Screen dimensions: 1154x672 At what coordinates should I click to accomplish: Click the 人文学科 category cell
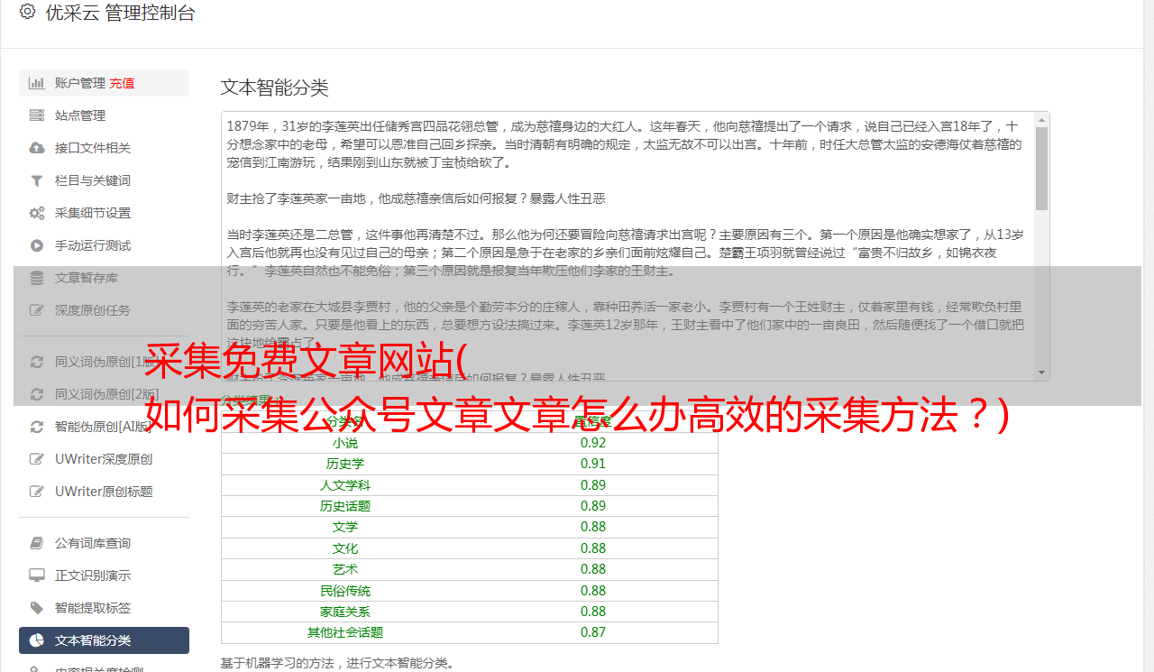point(345,485)
